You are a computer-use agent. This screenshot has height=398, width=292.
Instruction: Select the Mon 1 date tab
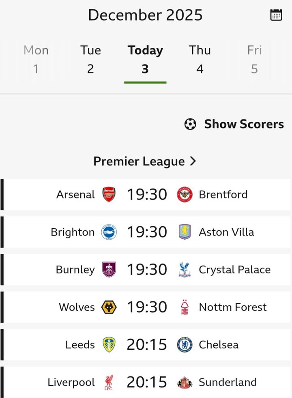tap(36, 59)
